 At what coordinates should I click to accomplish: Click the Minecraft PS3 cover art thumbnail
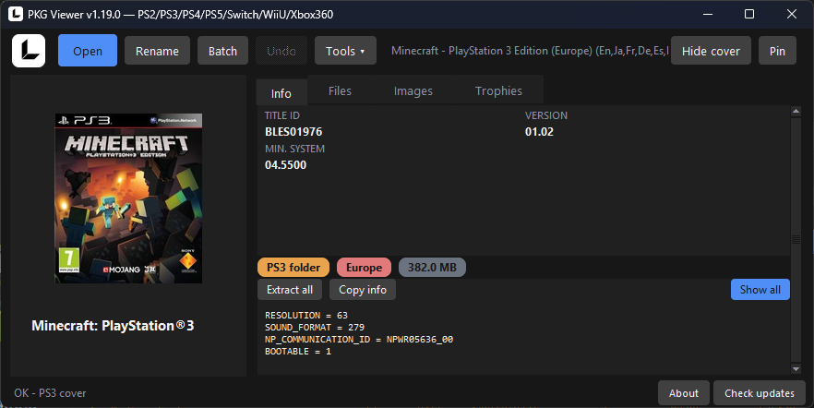point(129,198)
